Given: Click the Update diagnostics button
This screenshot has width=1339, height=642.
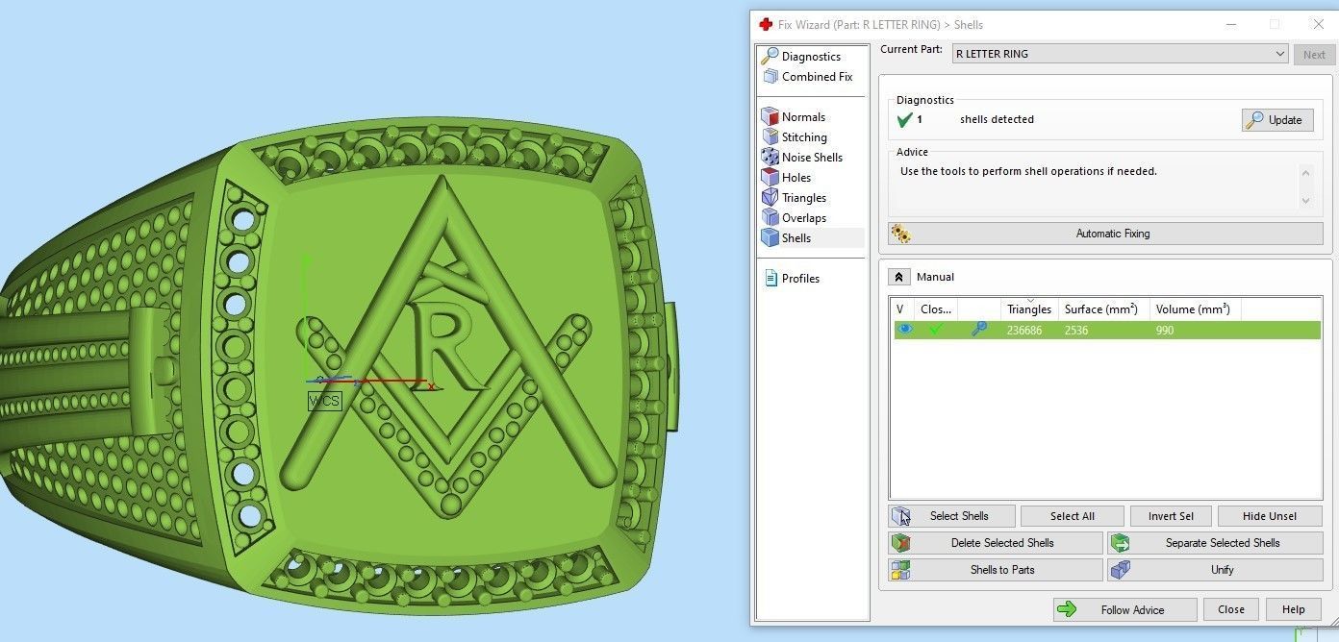Looking at the screenshot, I should pyautogui.click(x=1276, y=120).
